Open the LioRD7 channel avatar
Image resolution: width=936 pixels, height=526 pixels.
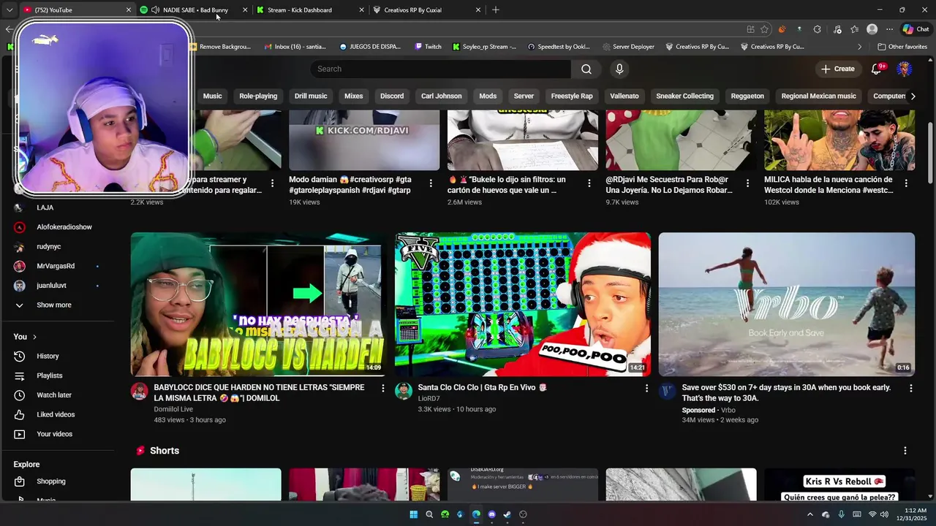(404, 391)
